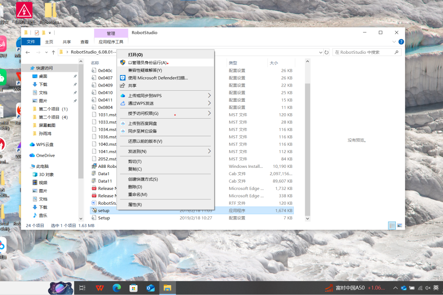Click the Help question mark icon
This screenshot has width=443, height=295.
coord(401,42)
